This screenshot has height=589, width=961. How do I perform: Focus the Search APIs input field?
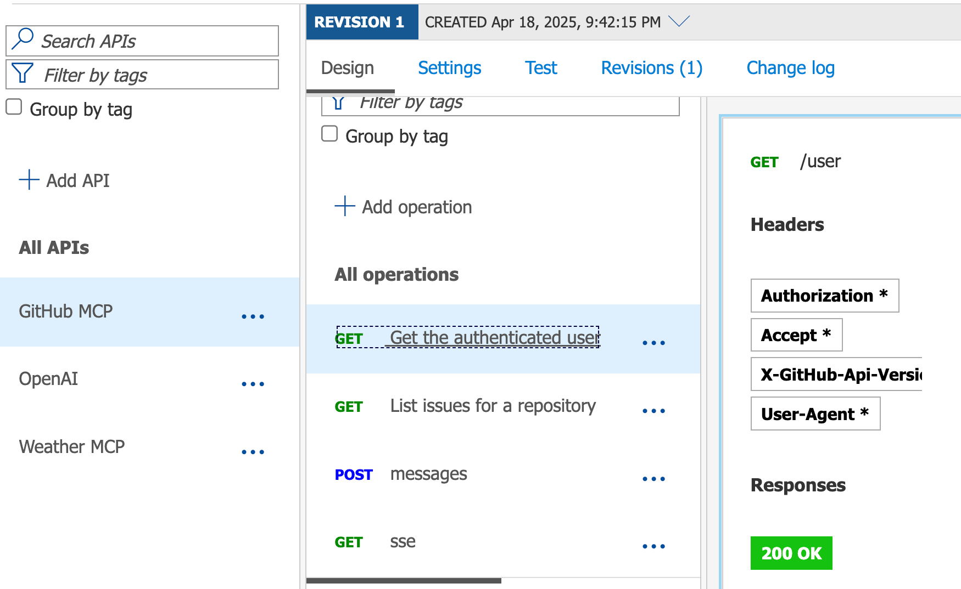click(x=142, y=41)
